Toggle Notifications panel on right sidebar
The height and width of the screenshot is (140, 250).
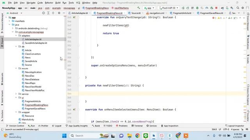[x=248, y=42]
